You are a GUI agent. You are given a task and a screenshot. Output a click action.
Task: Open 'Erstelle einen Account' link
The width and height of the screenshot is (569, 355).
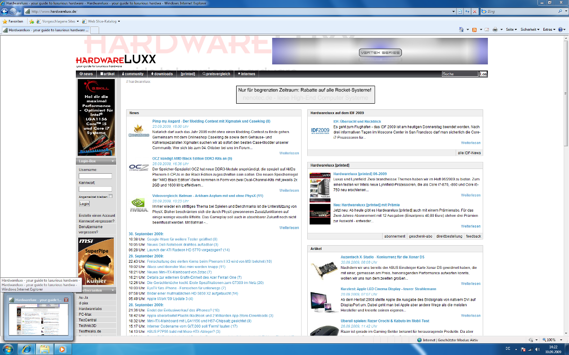(97, 215)
